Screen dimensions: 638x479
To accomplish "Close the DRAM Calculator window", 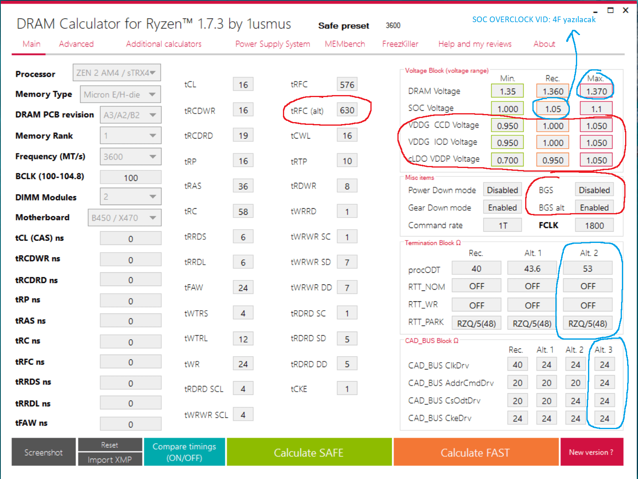I will click(626, 10).
